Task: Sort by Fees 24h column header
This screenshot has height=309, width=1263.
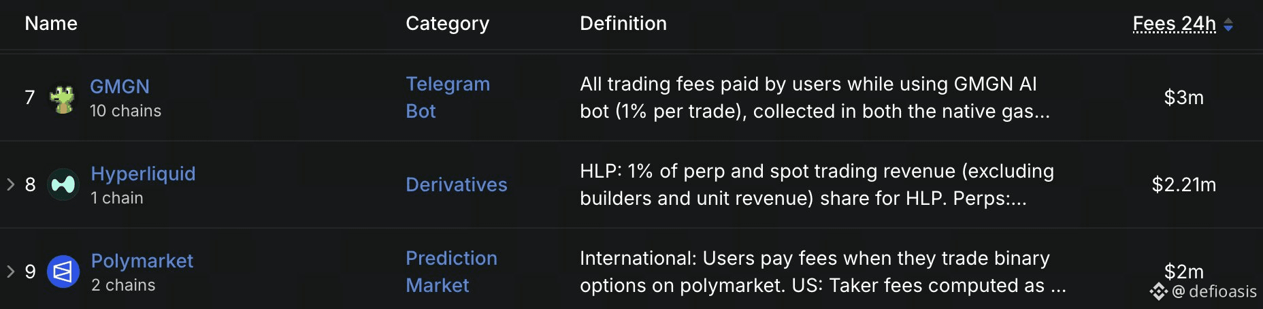Action: pos(1174,24)
